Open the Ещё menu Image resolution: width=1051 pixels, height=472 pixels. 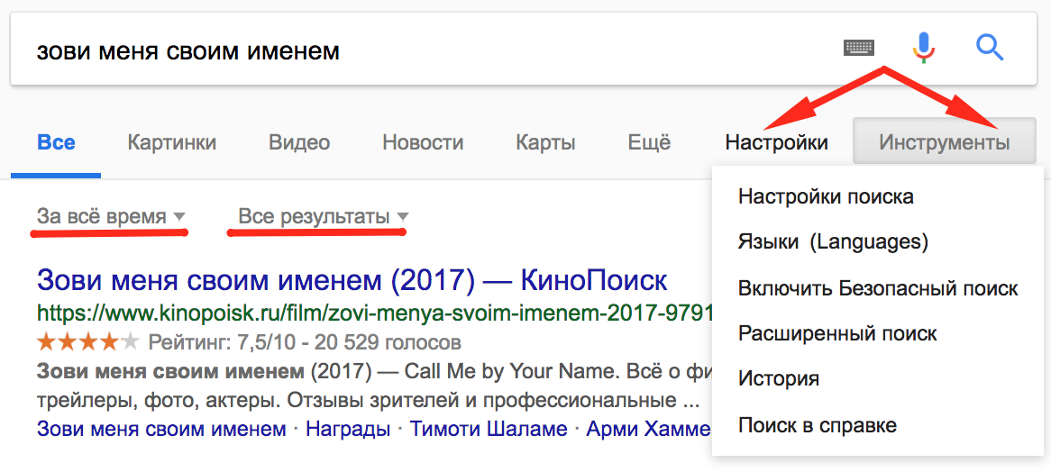click(x=649, y=142)
